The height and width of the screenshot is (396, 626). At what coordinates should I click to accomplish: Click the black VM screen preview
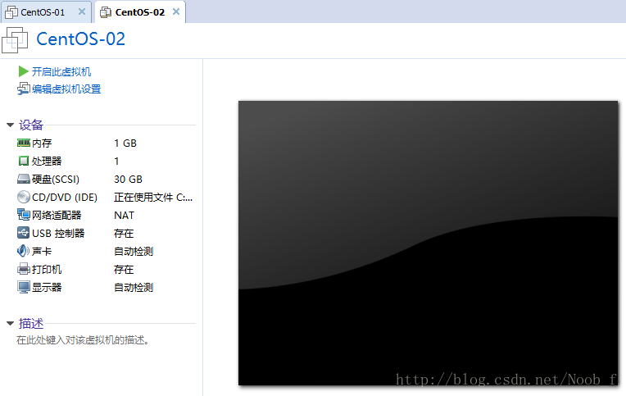[x=428, y=243]
